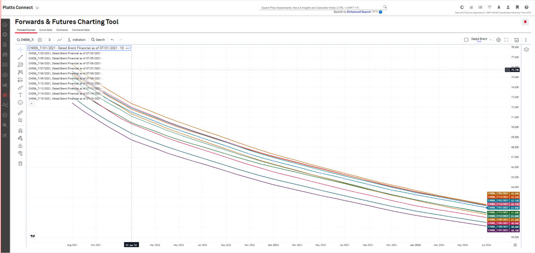Select the trend line drawing tool
The image size is (535, 253).
[x=20, y=57]
